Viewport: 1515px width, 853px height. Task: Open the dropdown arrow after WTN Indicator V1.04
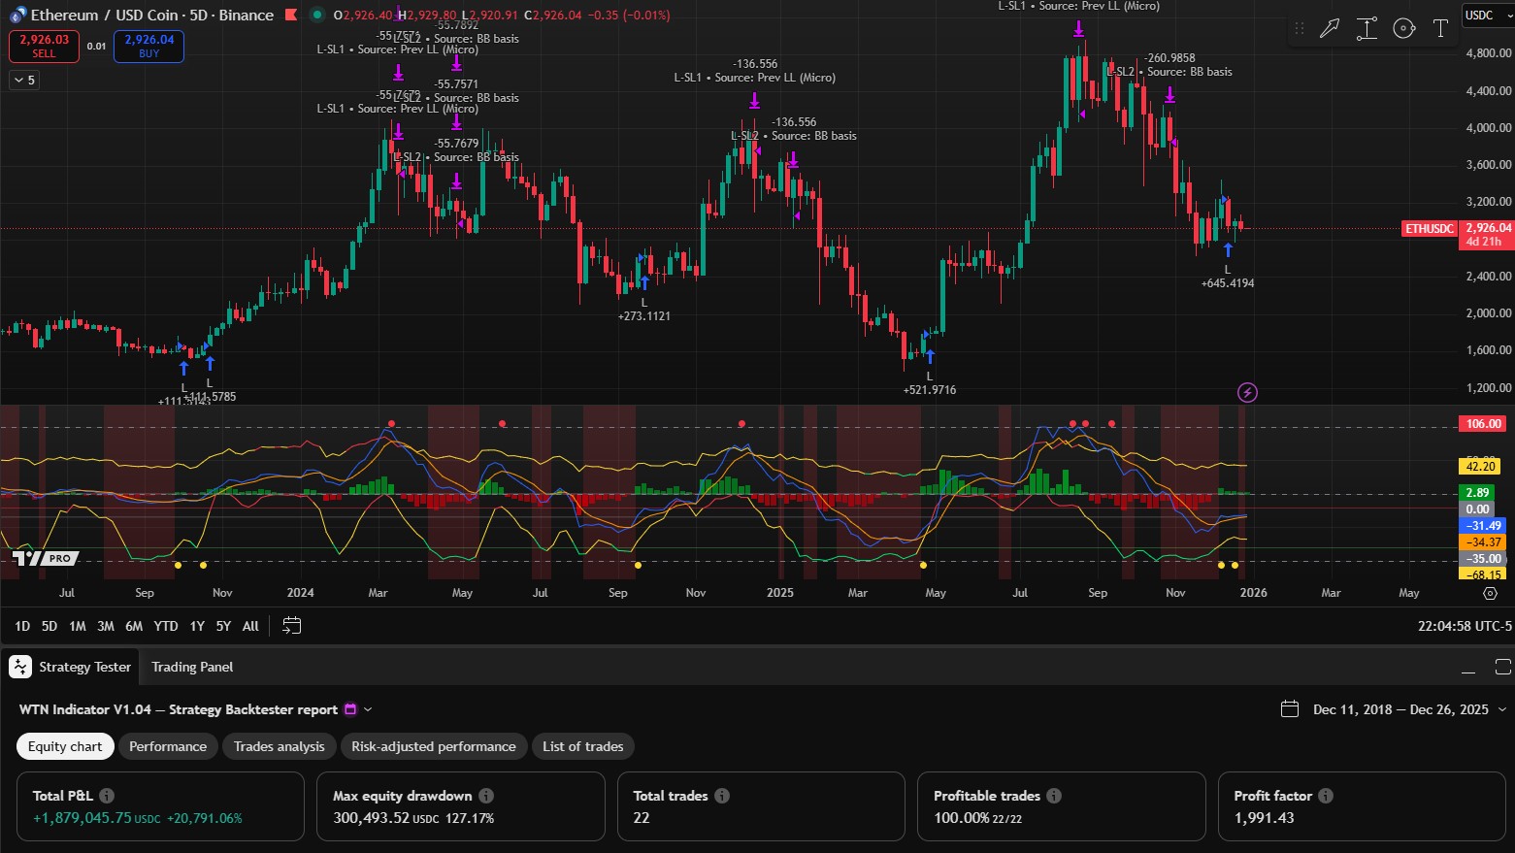click(x=367, y=709)
